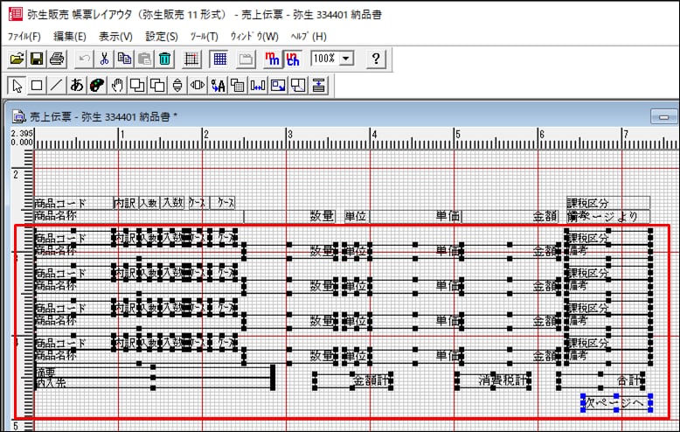The height and width of the screenshot is (432, 680).
Task: Click the row align lines icon
Action: pos(318,86)
